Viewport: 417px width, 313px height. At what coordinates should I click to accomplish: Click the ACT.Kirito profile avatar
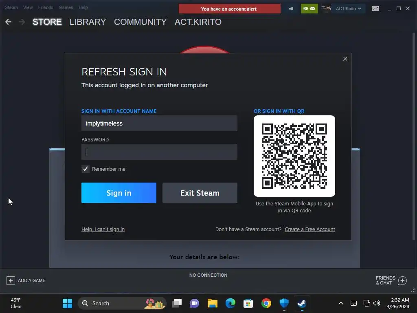click(326, 9)
